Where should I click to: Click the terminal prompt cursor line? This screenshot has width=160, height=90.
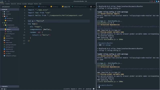click(x=128, y=87)
